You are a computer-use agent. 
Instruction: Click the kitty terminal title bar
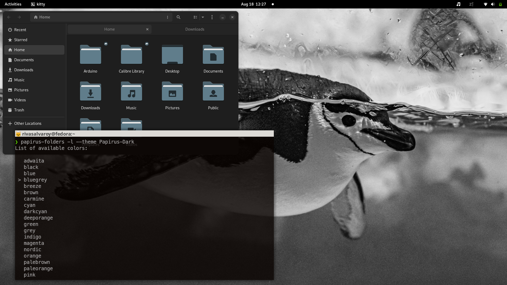point(144,134)
